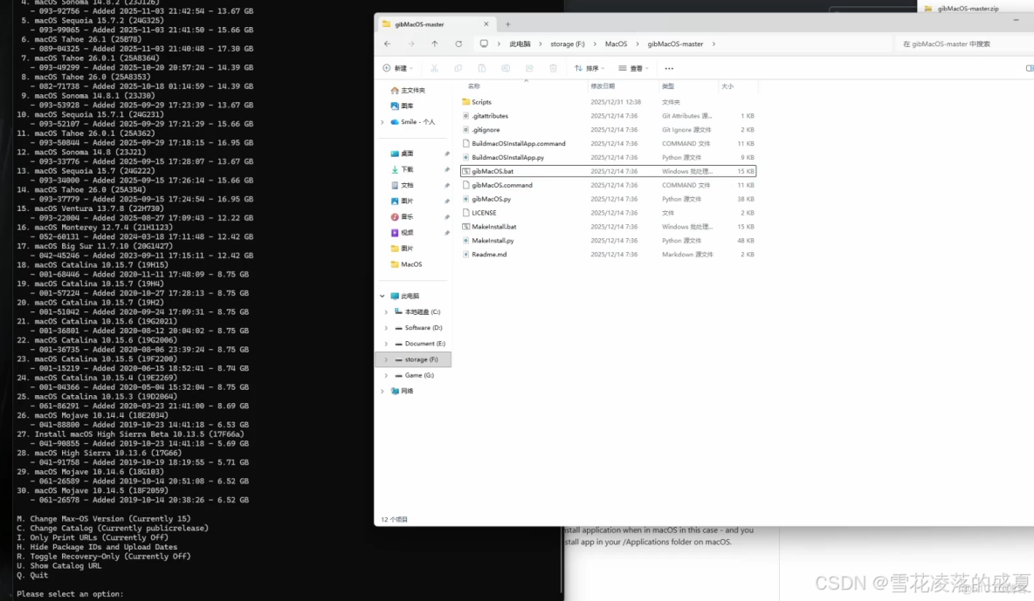Click the Copy icon in toolbar

coord(458,69)
